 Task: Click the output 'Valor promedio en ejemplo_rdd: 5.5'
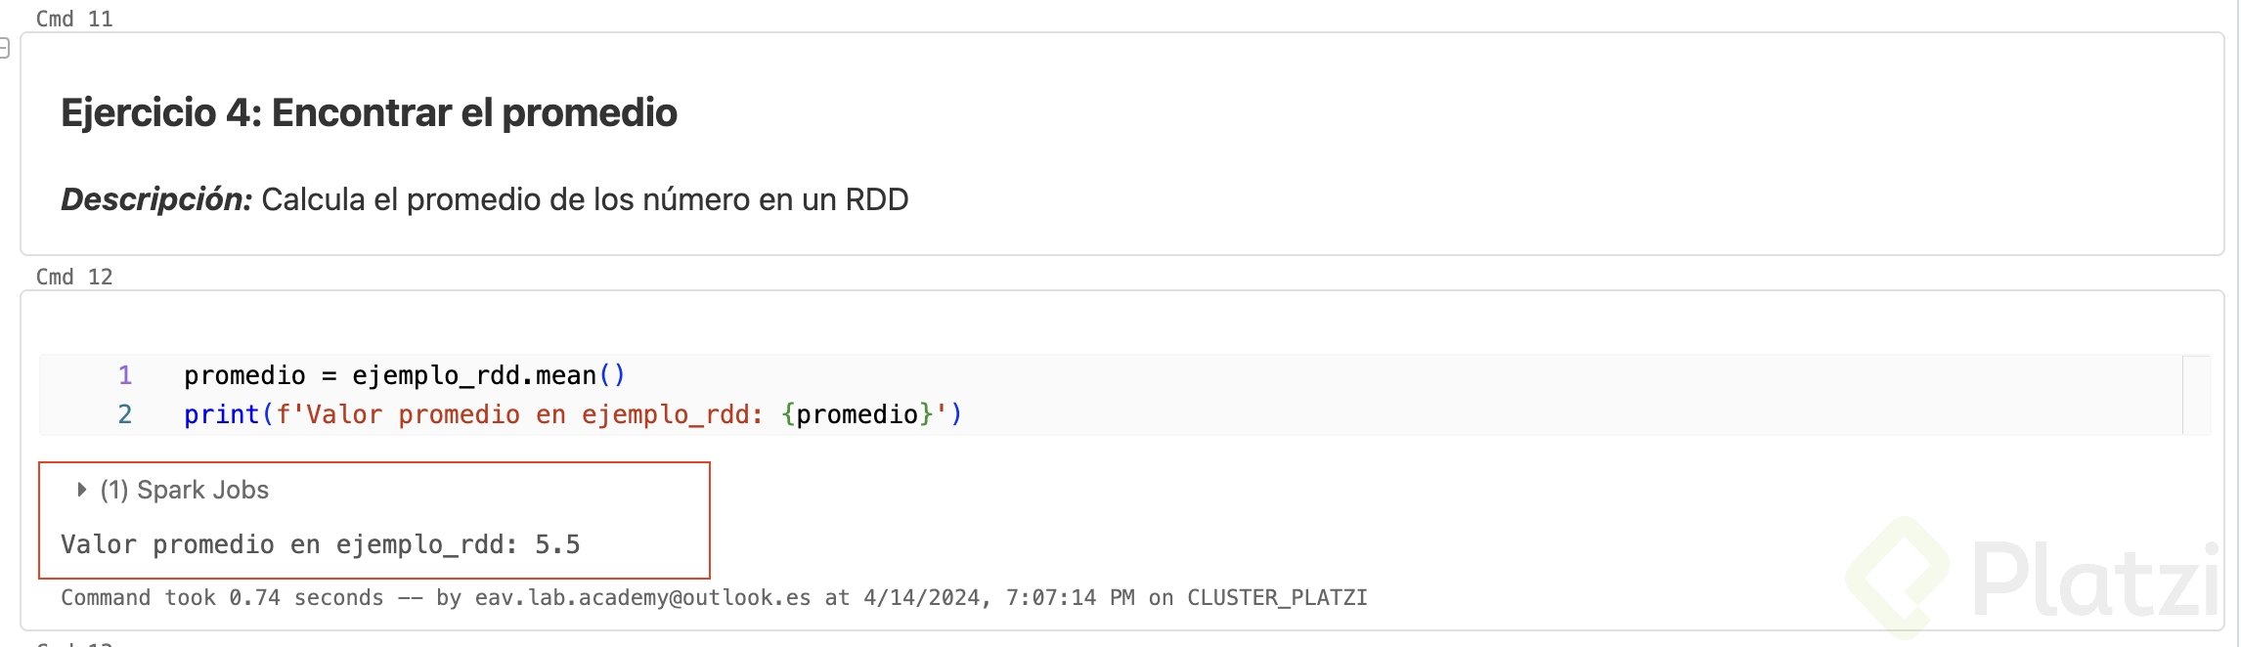click(x=321, y=544)
